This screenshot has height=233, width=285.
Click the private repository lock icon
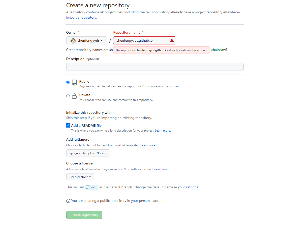tap(74, 96)
